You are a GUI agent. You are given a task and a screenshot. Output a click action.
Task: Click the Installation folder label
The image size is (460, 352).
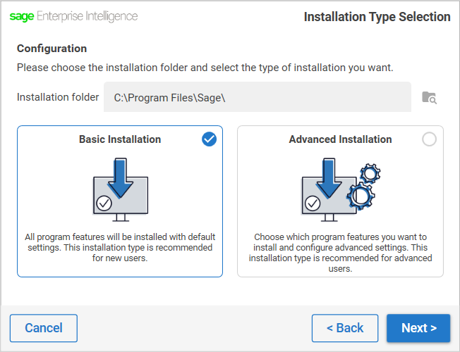coord(58,97)
